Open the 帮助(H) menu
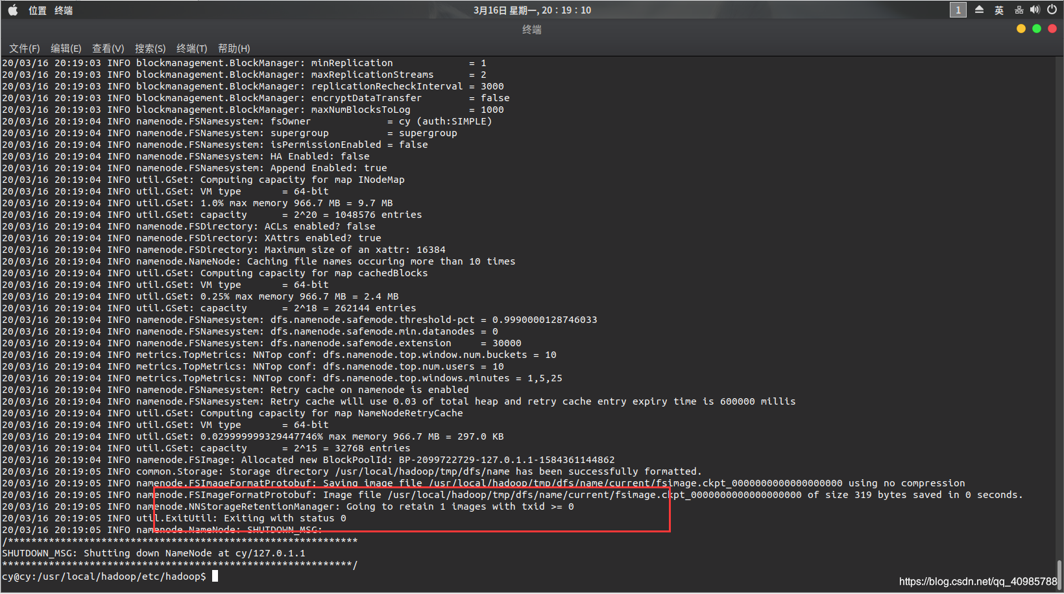The height and width of the screenshot is (594, 1064). pyautogui.click(x=234, y=49)
